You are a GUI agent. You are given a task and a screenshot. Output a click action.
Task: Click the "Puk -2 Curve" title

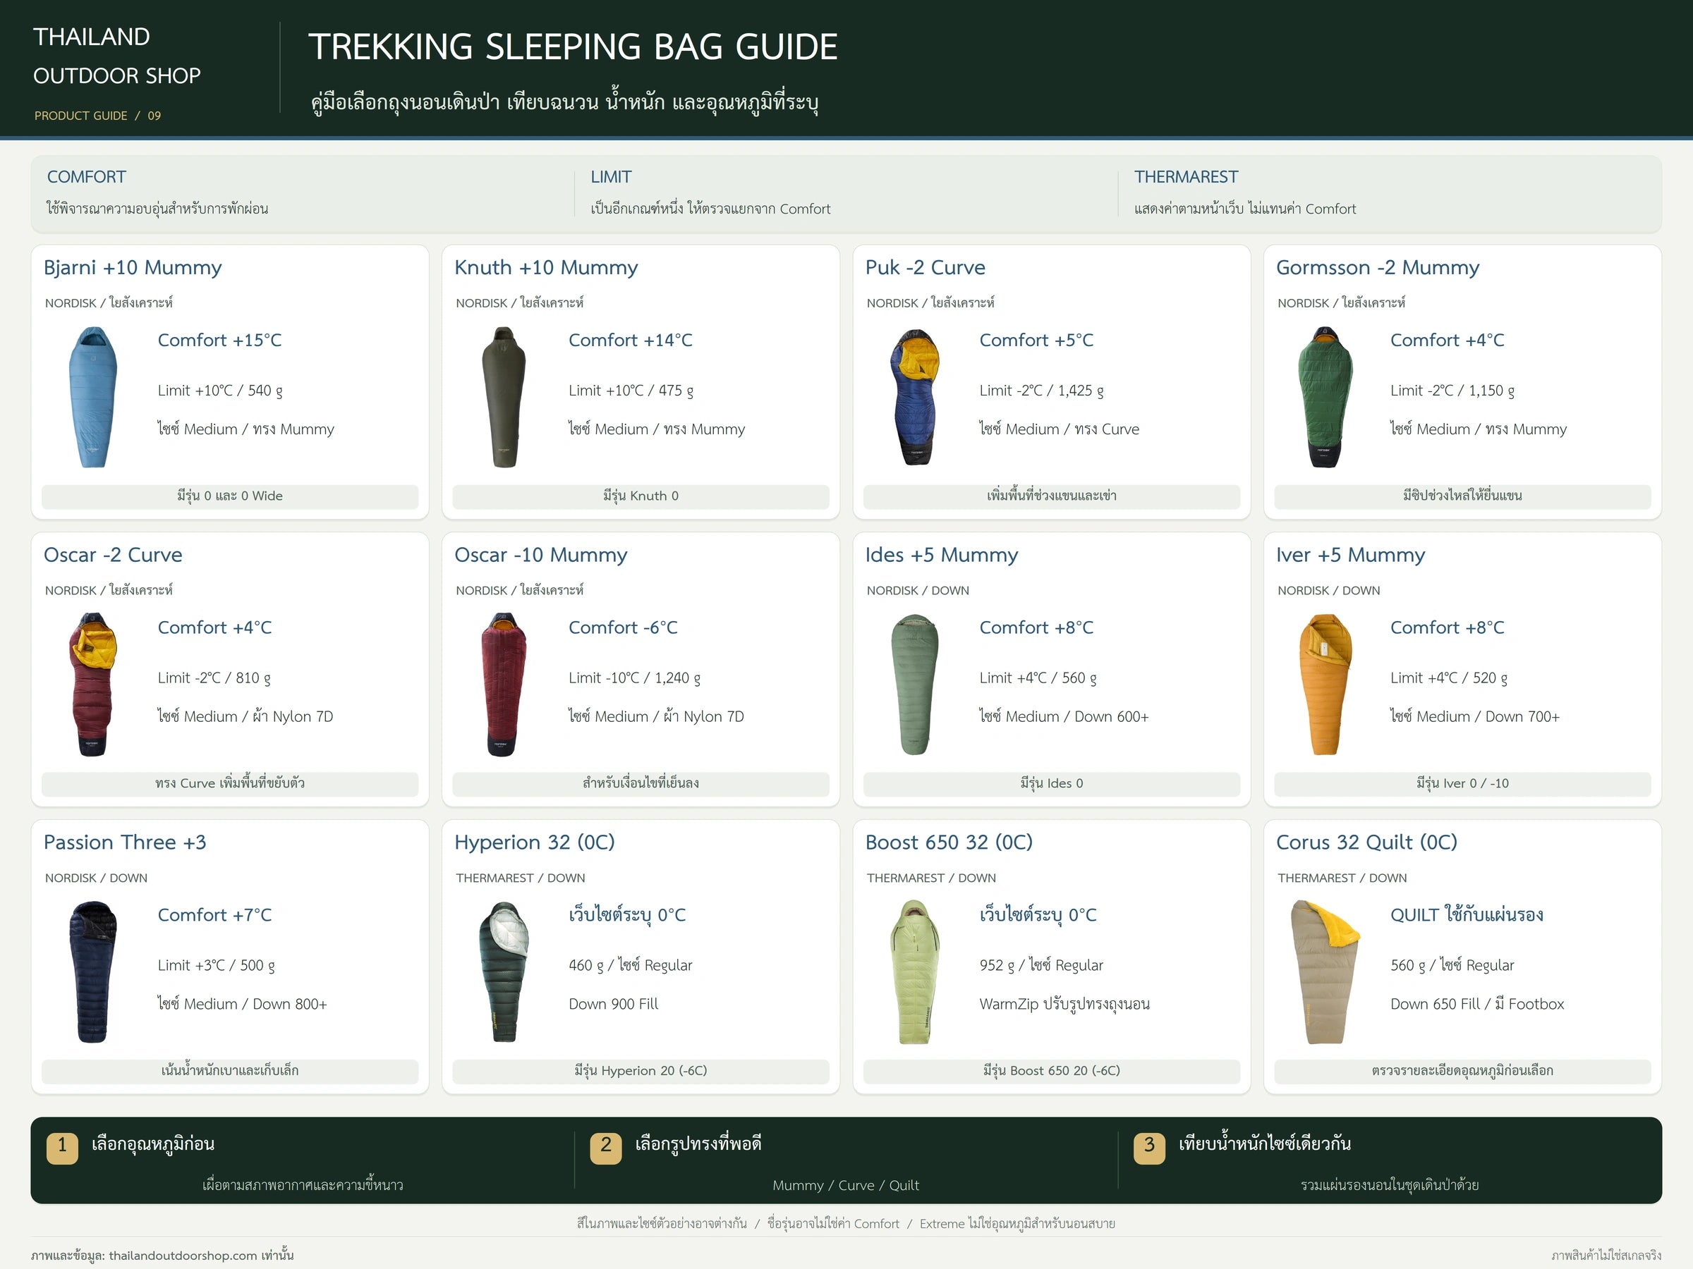(925, 268)
